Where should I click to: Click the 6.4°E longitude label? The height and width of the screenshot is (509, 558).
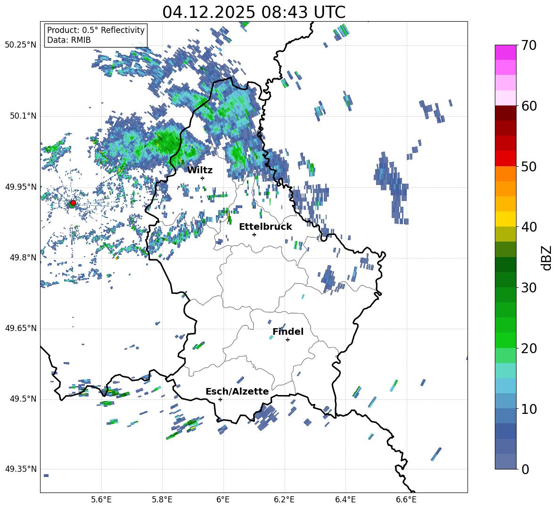[x=345, y=500]
